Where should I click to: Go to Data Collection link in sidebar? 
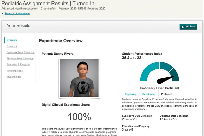(x=20, y=52)
